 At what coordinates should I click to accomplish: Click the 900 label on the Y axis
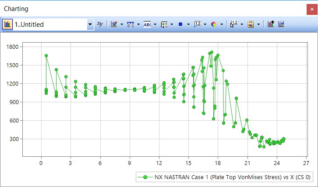tap(14, 102)
